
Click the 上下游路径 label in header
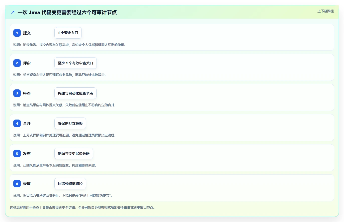pos(325,11)
